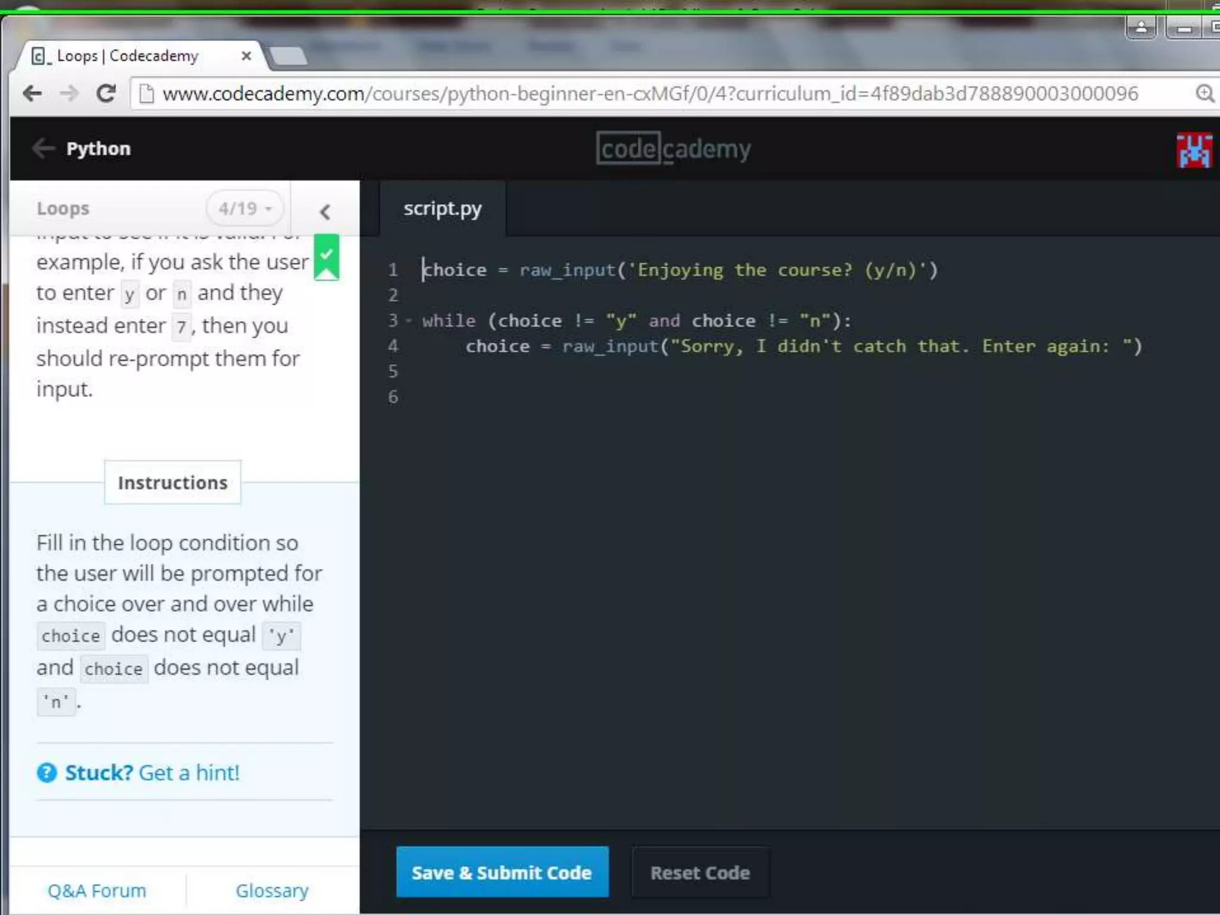Click the Chrome user profile button
The width and height of the screenshot is (1220, 915).
tap(1141, 27)
